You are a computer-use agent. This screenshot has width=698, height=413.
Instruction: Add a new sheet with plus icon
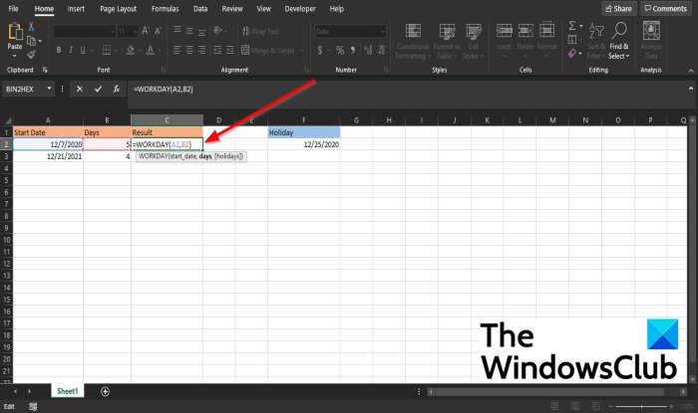coord(105,391)
